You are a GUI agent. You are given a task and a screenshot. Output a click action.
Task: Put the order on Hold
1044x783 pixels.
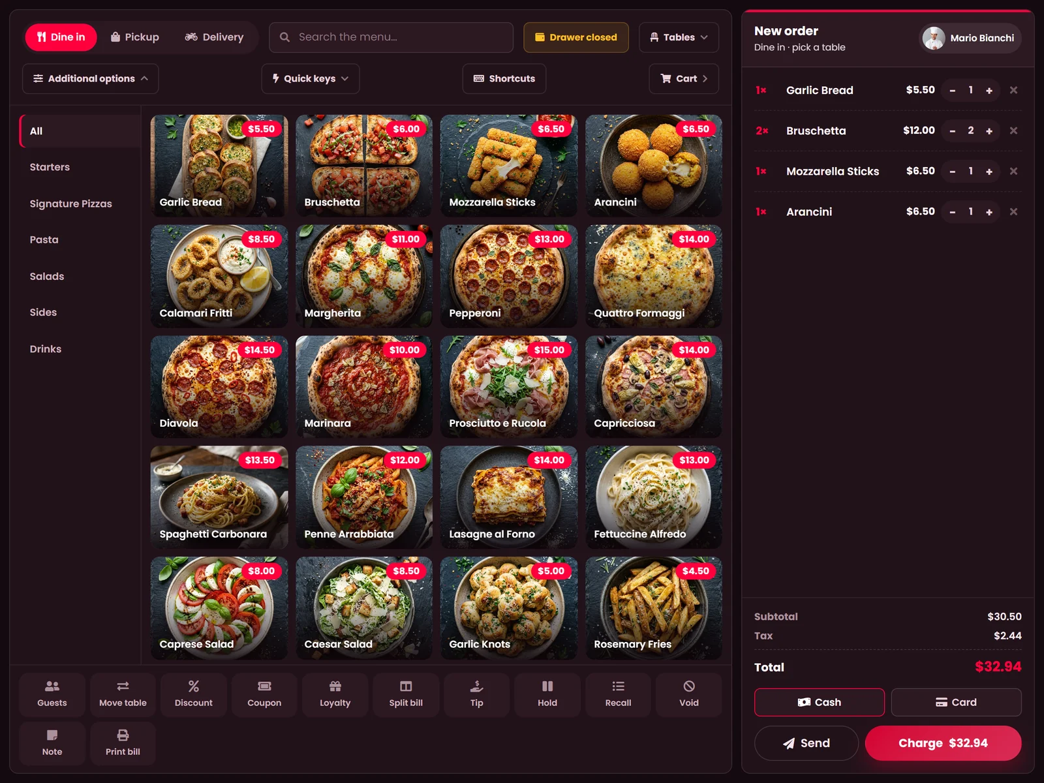[x=547, y=694]
